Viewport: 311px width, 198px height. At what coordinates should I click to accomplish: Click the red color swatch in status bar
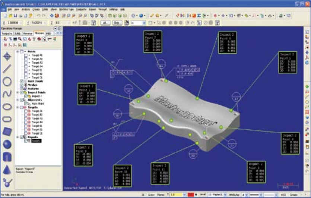point(191,195)
